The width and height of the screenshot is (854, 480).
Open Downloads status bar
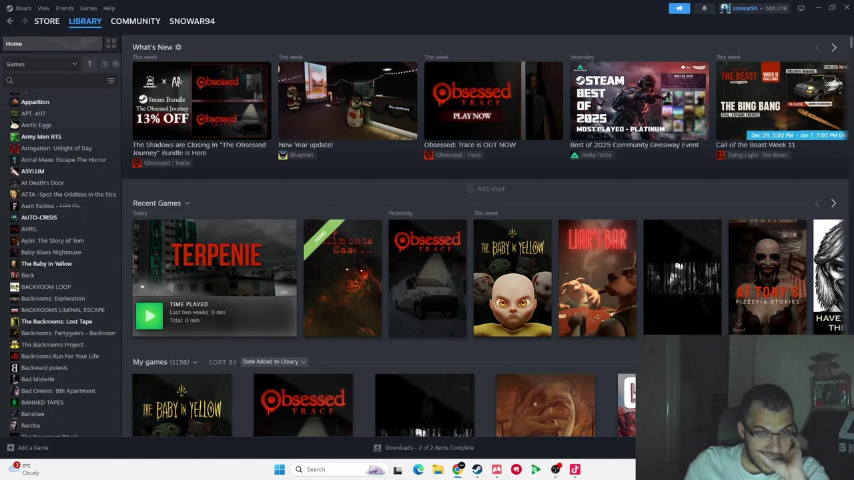click(424, 448)
